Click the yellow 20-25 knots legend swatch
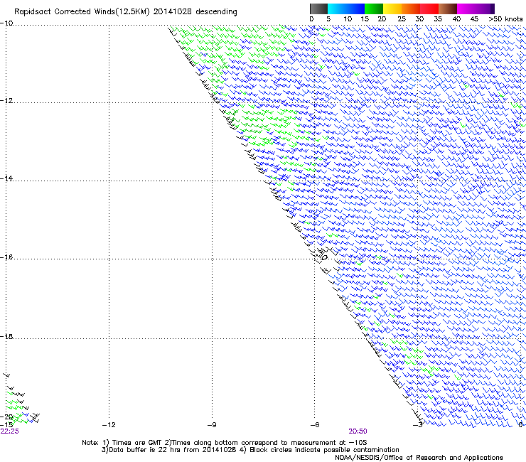Image resolution: width=526 pixels, height=462 pixels. click(x=392, y=9)
